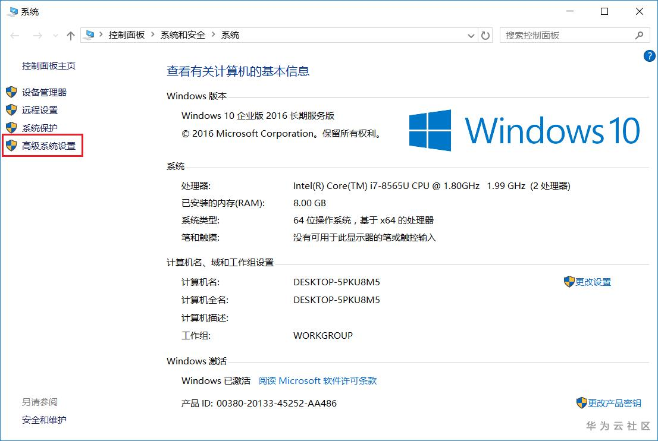Click the shield icon beside 高级系统设置
The image size is (658, 441).
(x=11, y=146)
